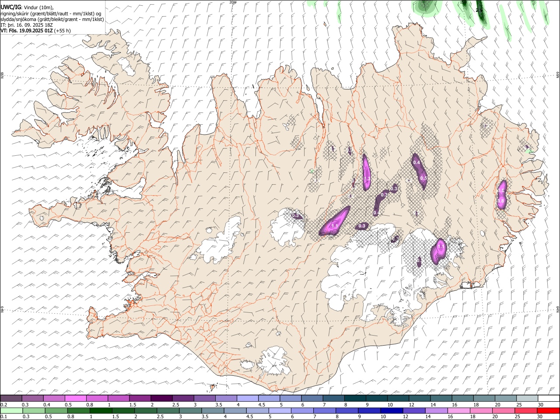Click the violet 12 swatch in the bottom legend row
The height and width of the screenshot is (420, 560).
tap(414, 411)
